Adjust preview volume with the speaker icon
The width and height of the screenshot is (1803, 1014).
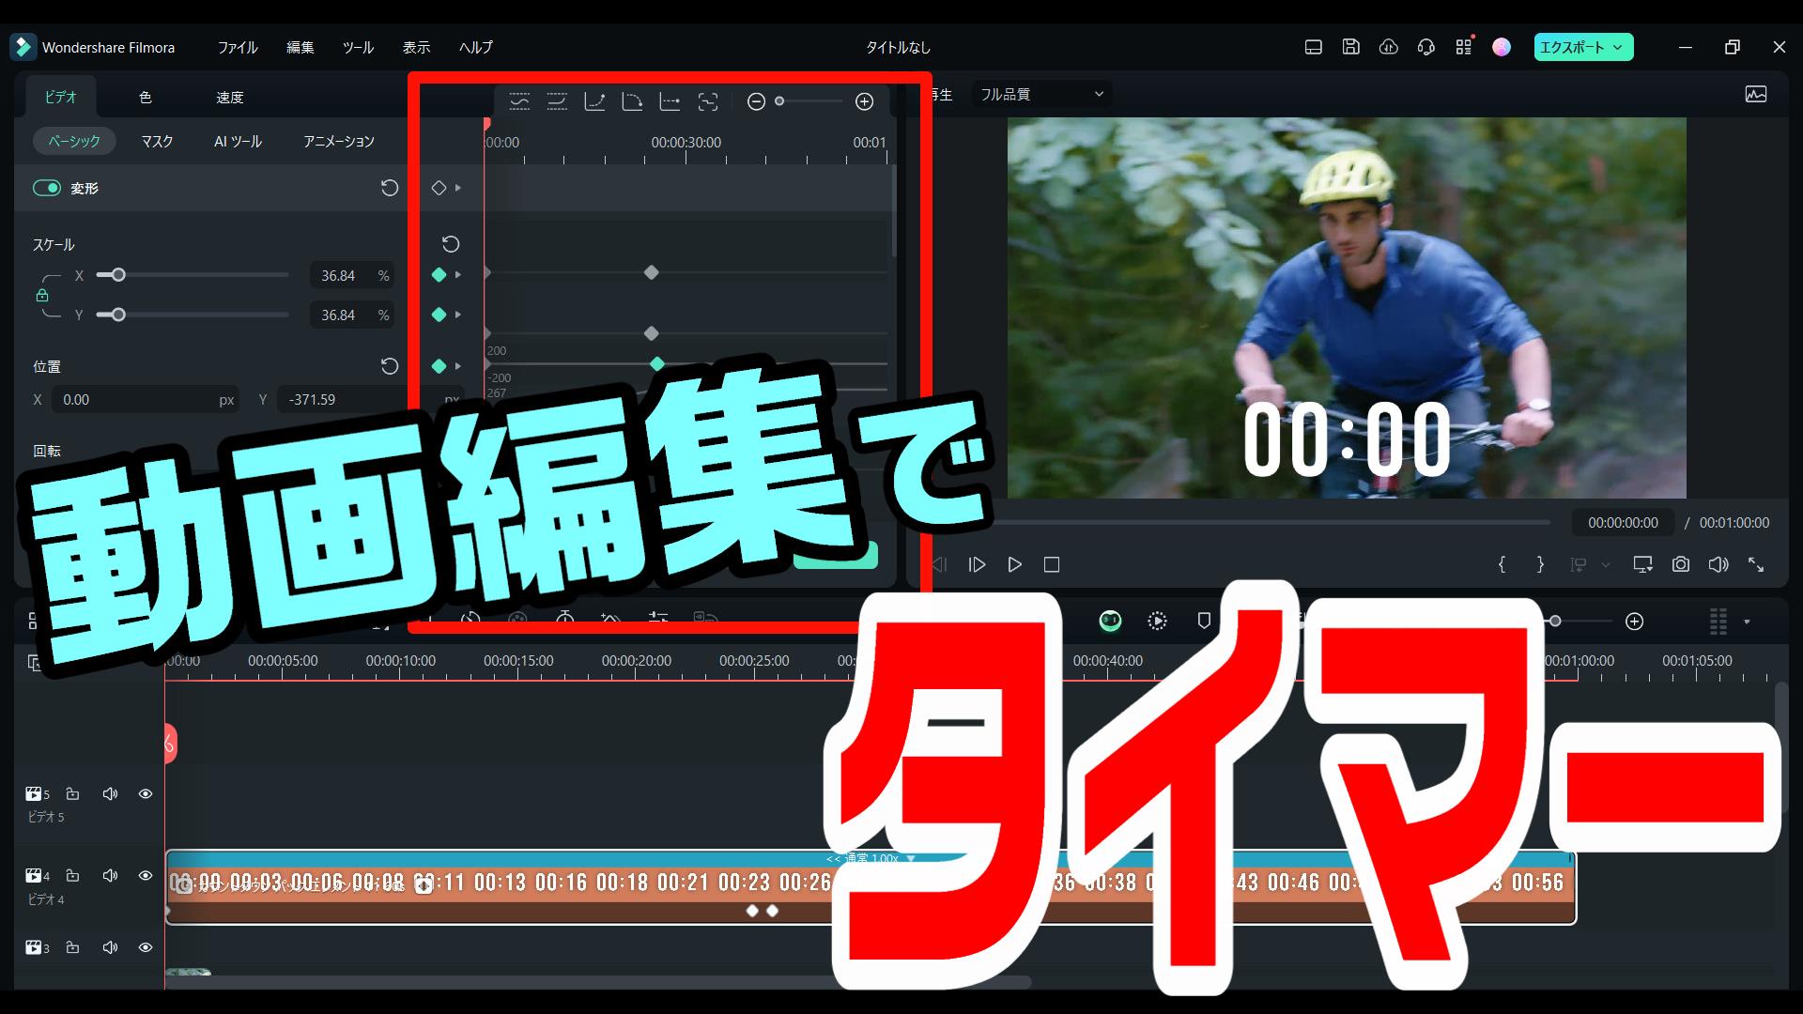point(1718,564)
